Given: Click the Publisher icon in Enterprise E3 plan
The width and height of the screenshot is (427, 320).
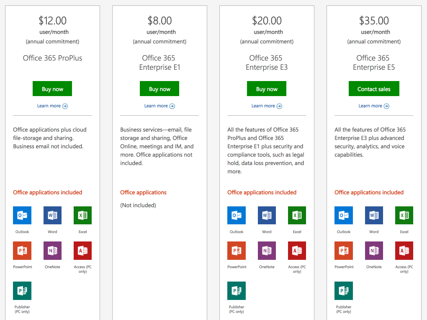Looking at the screenshot, I should [x=237, y=291].
